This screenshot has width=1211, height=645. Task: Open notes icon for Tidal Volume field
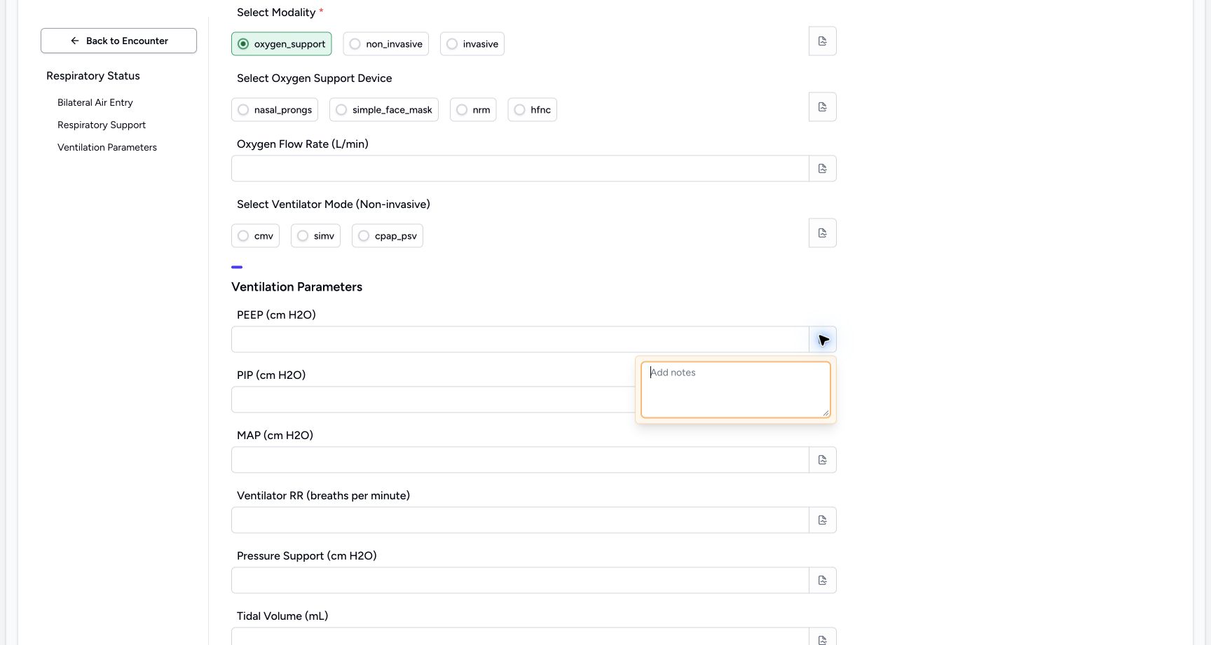click(823, 637)
